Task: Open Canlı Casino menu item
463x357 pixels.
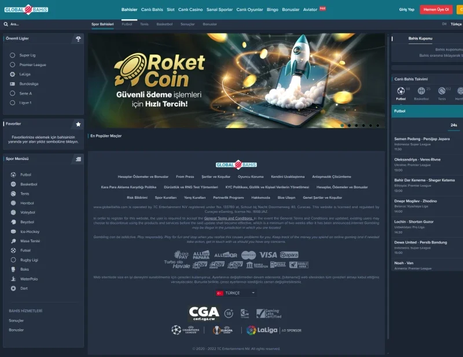Action: tap(190, 9)
